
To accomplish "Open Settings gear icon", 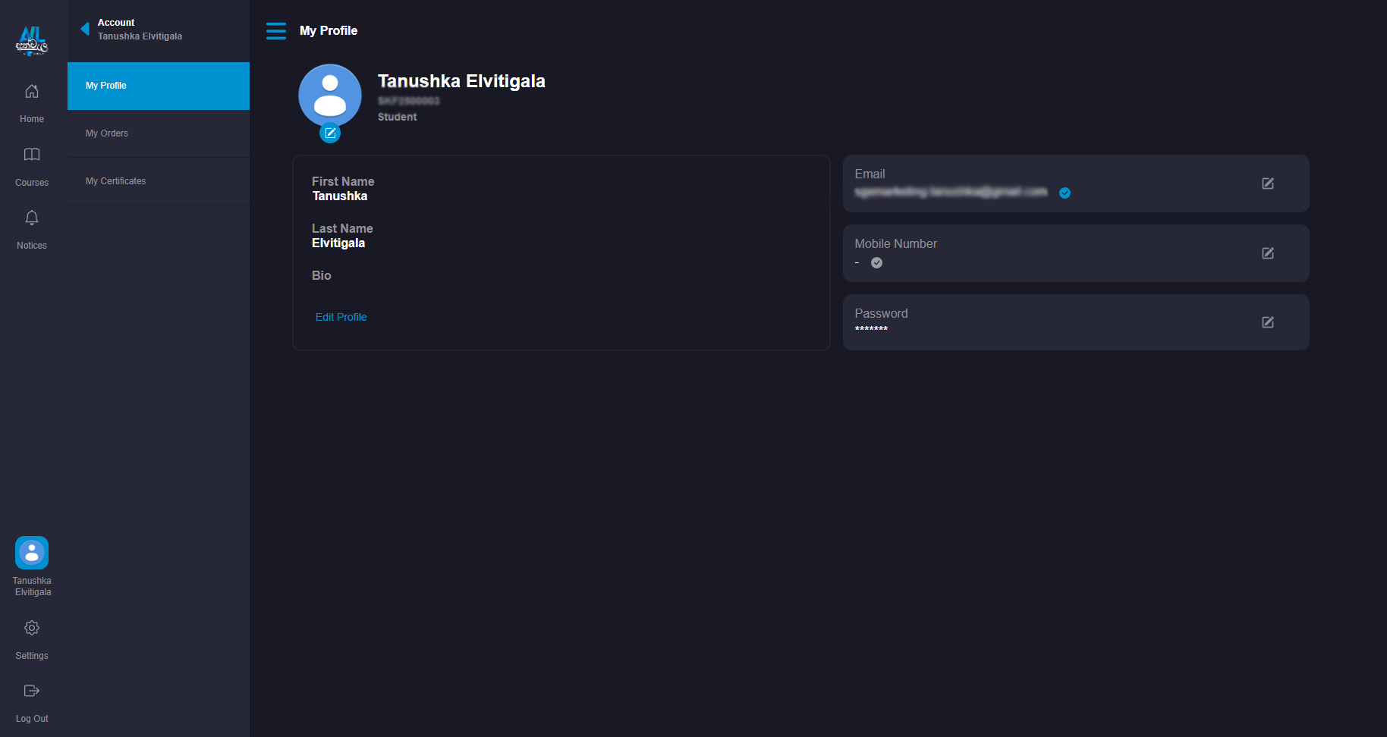I will 32,629.
